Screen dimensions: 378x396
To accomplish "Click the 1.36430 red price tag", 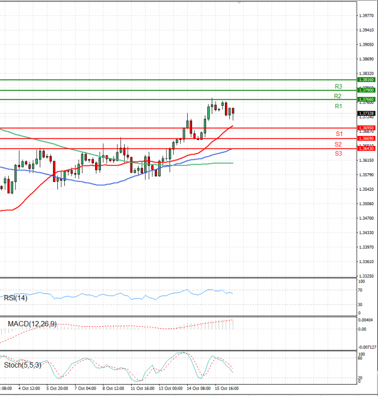I will (x=367, y=149).
